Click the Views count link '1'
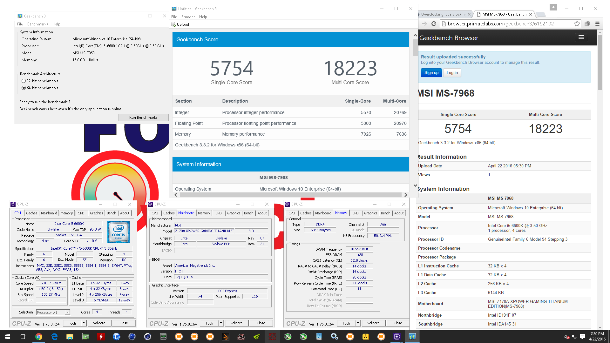This screenshot has width=610, height=343. [489, 175]
